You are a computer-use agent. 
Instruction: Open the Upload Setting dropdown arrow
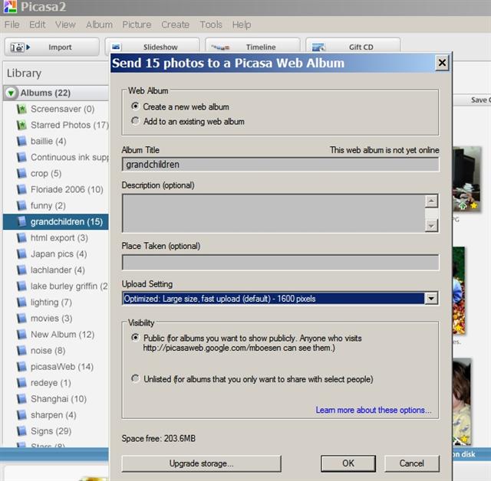(x=431, y=299)
